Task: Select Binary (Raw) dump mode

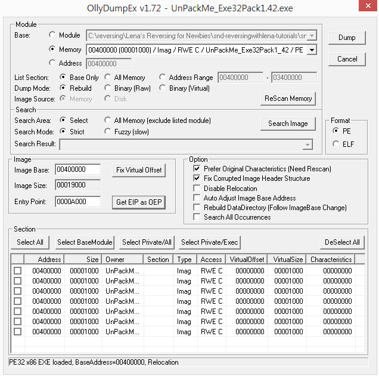Action: [107, 88]
